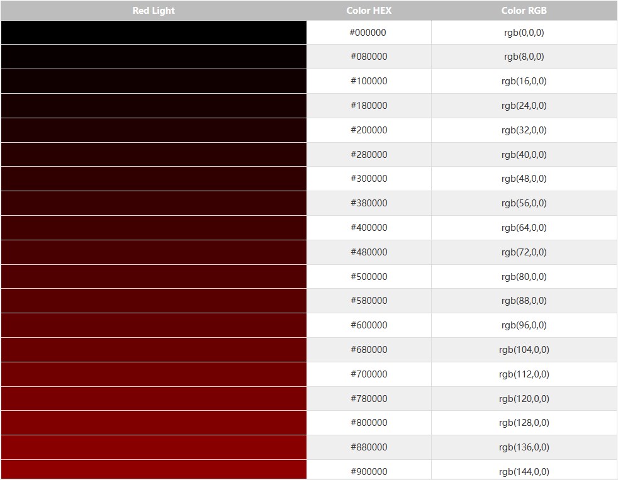Select the rgb(72,0,0) cell
This screenshot has height=480, width=618.
point(524,252)
